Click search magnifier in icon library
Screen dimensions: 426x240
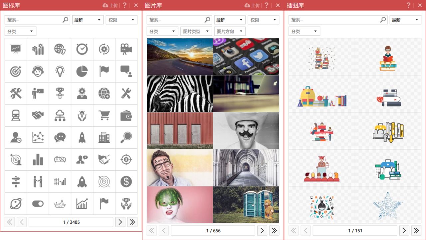coord(65,20)
